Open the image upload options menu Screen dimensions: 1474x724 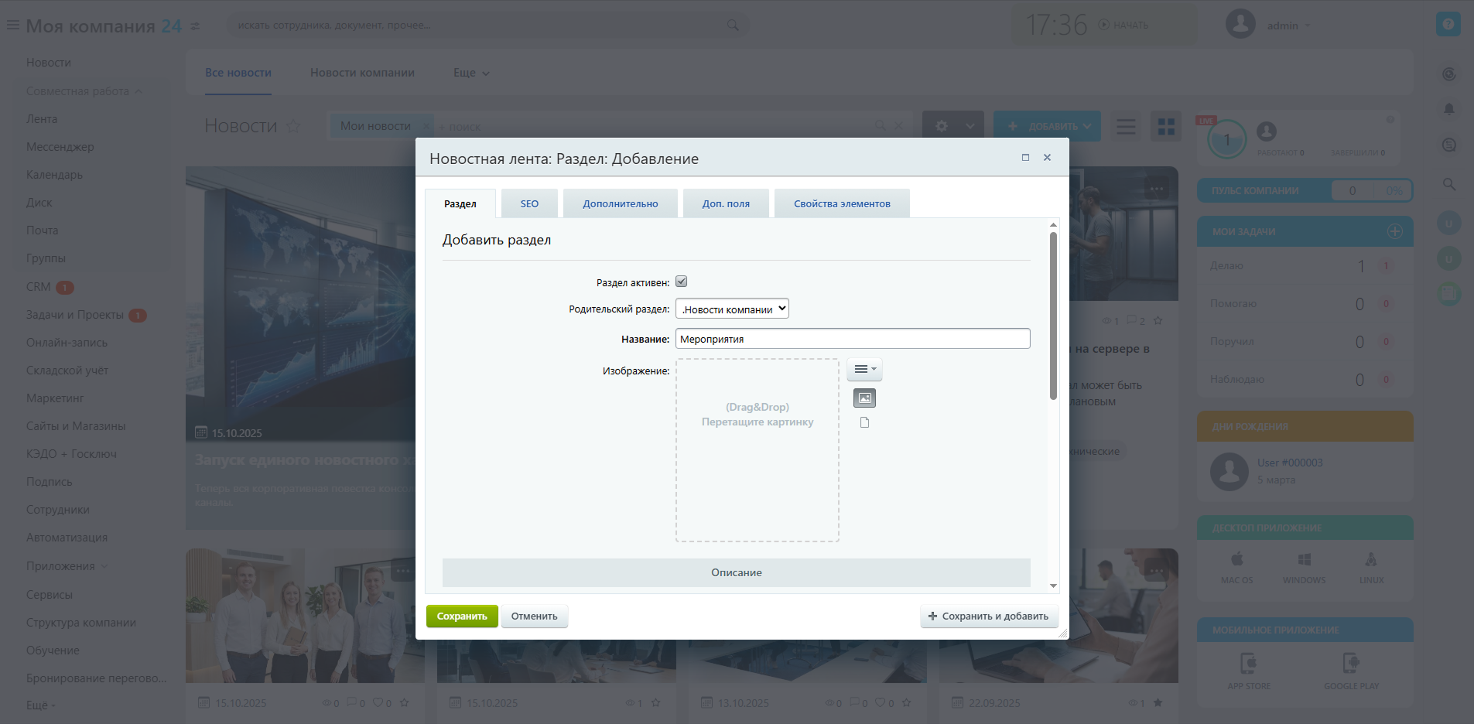[864, 370]
